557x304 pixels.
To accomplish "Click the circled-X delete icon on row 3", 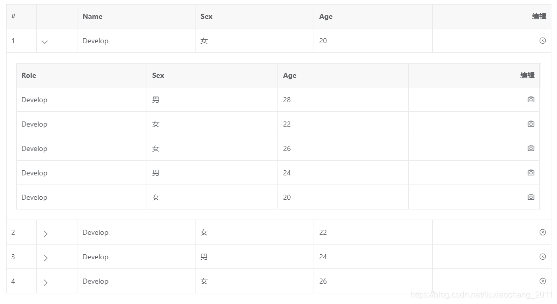I will tap(543, 256).
